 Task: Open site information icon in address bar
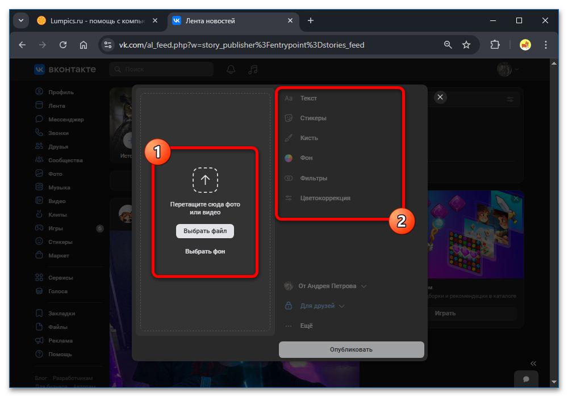[x=107, y=45]
